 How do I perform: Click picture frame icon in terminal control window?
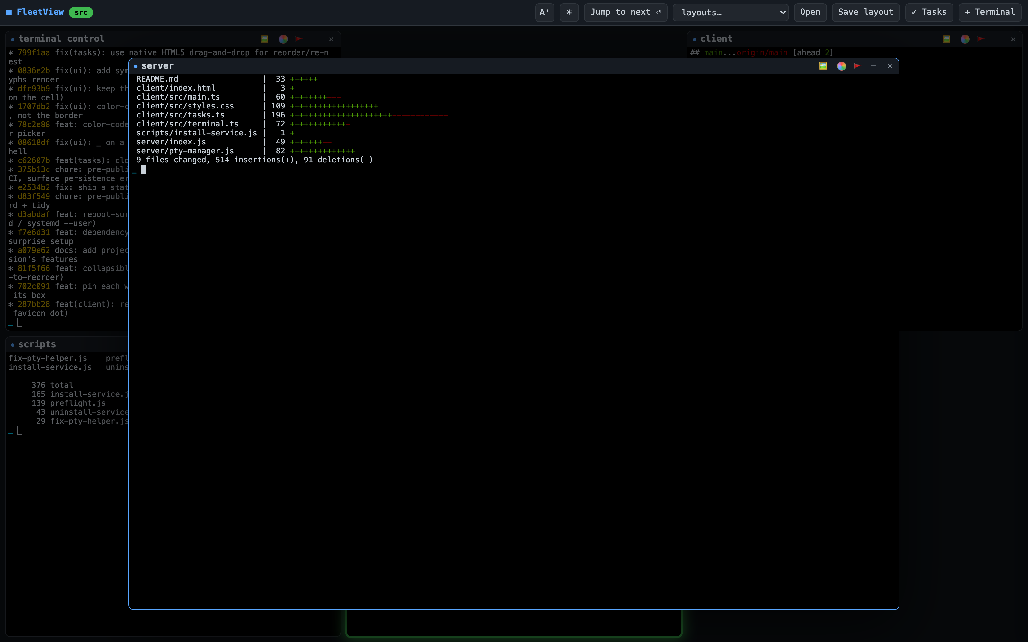tap(264, 39)
